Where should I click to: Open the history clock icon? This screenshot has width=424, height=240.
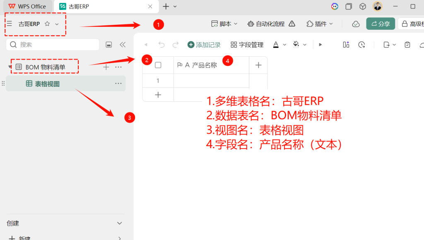361,45
